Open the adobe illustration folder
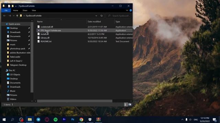This screenshot has height=123, width=220. pyautogui.click(x=20, y=53)
